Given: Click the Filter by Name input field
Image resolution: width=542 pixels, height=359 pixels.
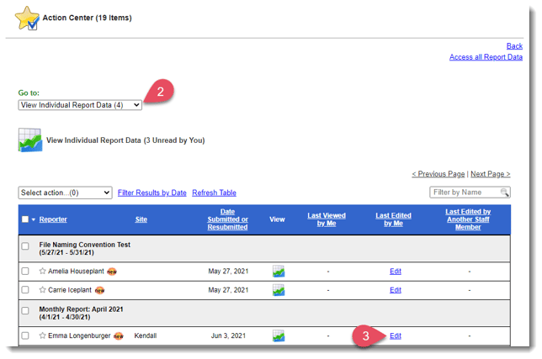Looking at the screenshot, I should tap(463, 193).
